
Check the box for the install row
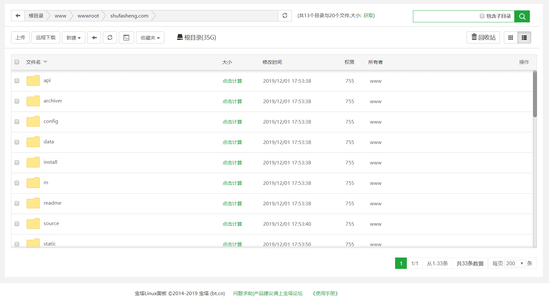pyautogui.click(x=17, y=162)
